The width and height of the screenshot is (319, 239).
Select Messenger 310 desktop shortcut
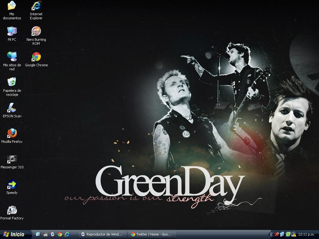pyautogui.click(x=12, y=162)
